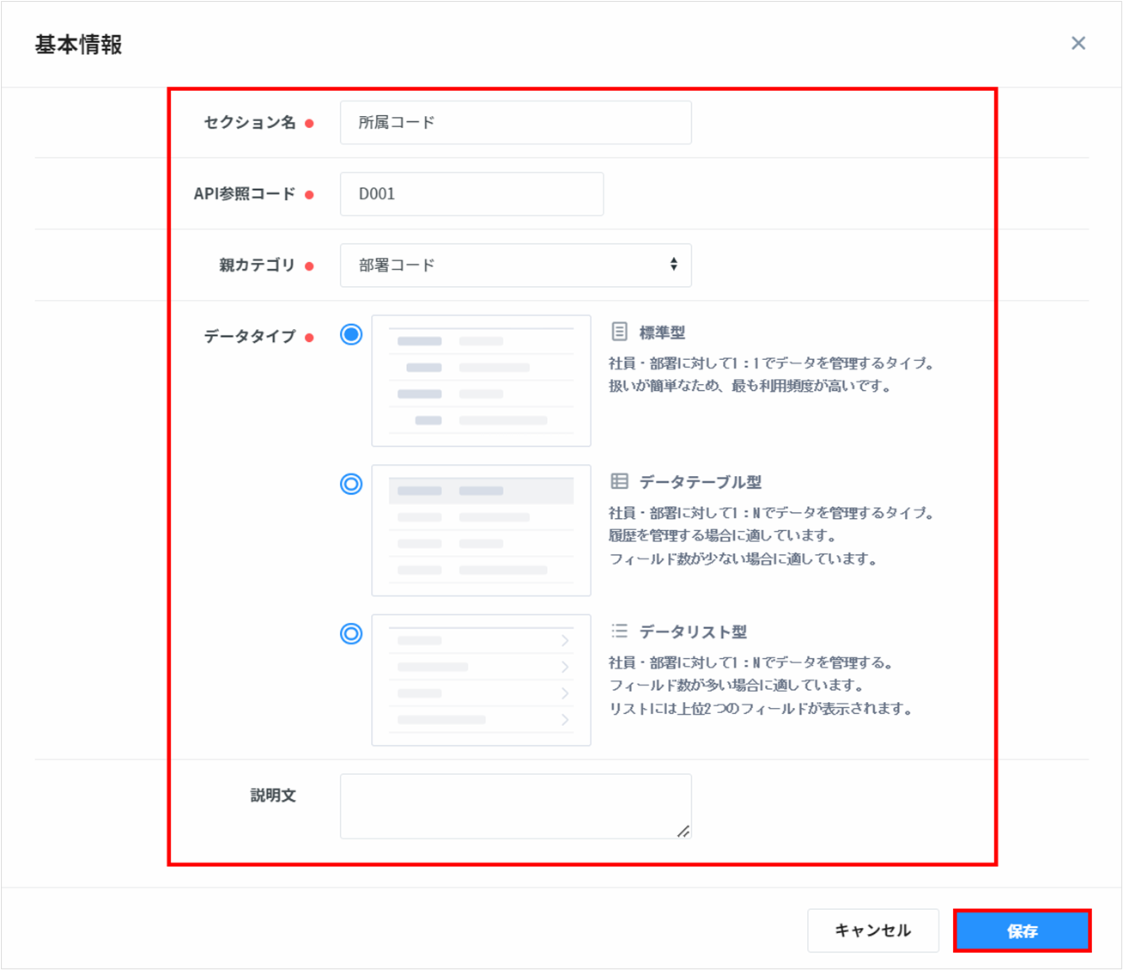Grab the 説明文 textarea resize handle
The height and width of the screenshot is (970, 1123).
pos(683,831)
